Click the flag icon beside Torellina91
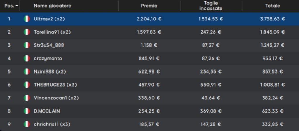The image size is (299, 131). coord(27,32)
